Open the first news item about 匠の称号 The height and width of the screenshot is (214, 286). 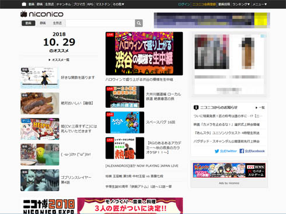[228, 116]
